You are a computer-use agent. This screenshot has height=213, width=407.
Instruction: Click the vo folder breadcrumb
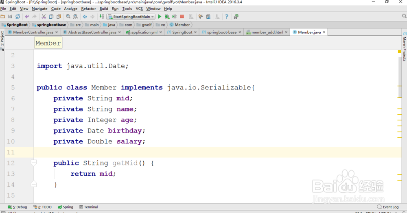pyautogui.click(x=160, y=25)
